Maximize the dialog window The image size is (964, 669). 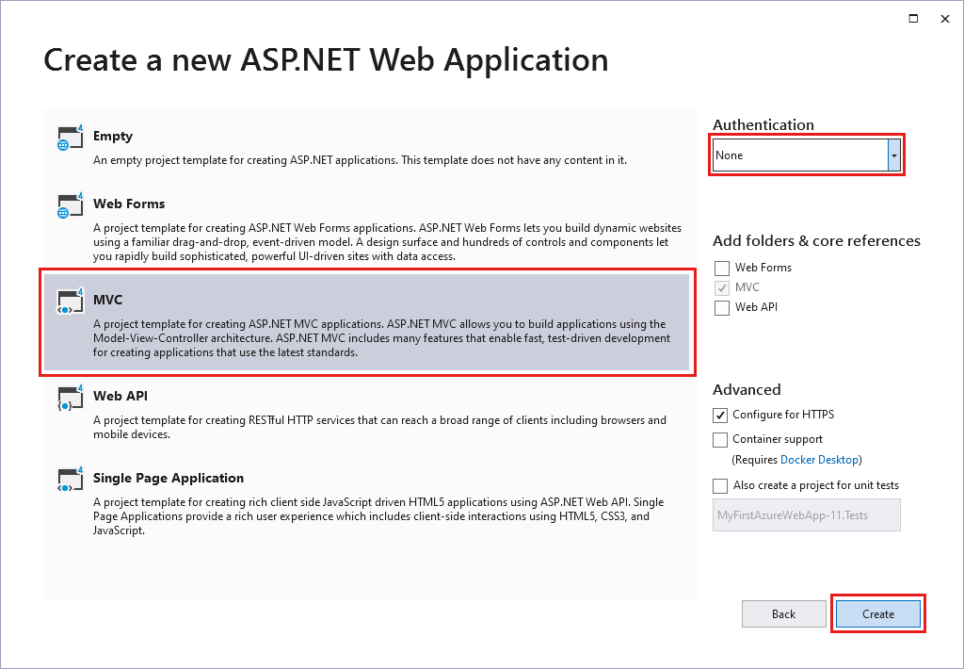click(x=913, y=19)
